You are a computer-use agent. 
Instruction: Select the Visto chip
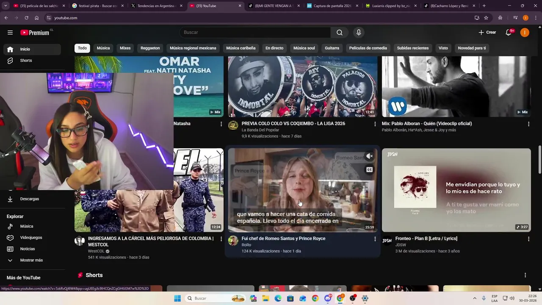[443, 48]
